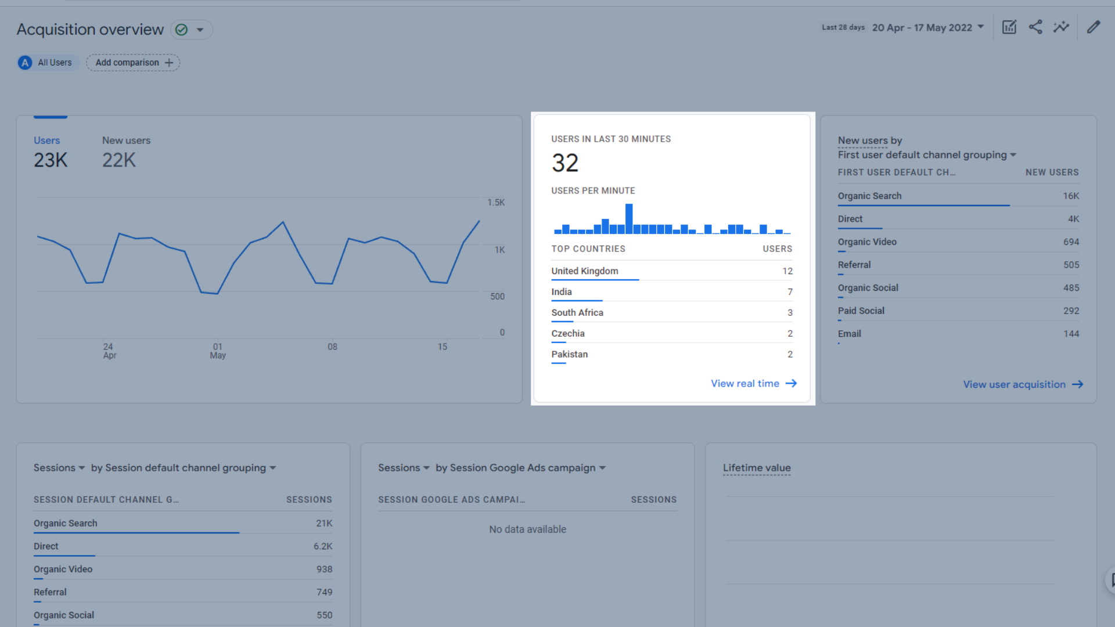Screen dimensions: 1115x627
Task: Click the pencil edit report icon
Action: [x=1094, y=27]
